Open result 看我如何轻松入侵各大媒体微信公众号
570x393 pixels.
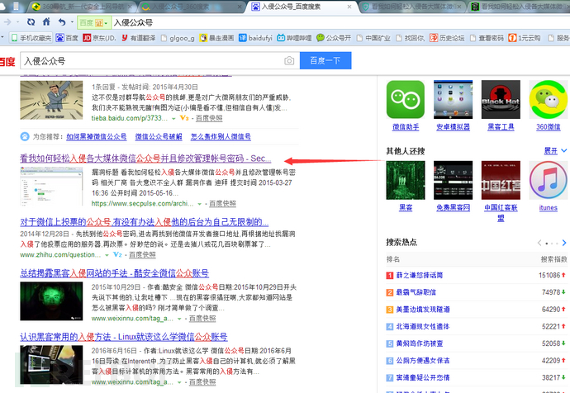click(x=145, y=159)
